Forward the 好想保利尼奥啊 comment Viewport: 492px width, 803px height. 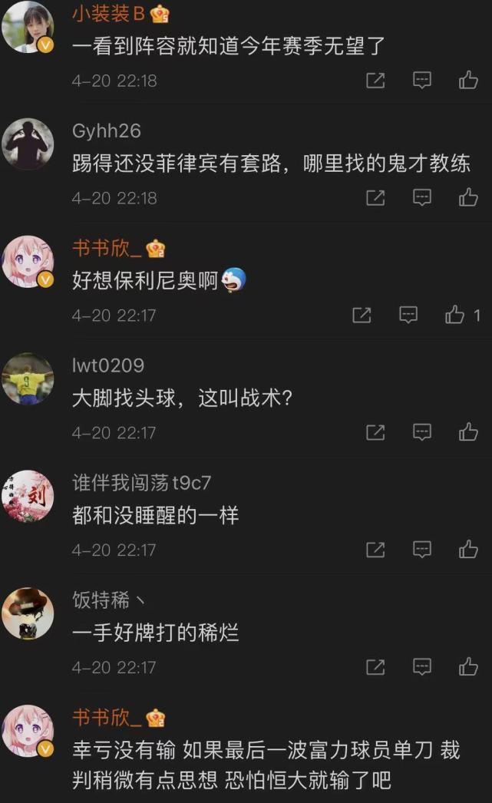tap(362, 315)
